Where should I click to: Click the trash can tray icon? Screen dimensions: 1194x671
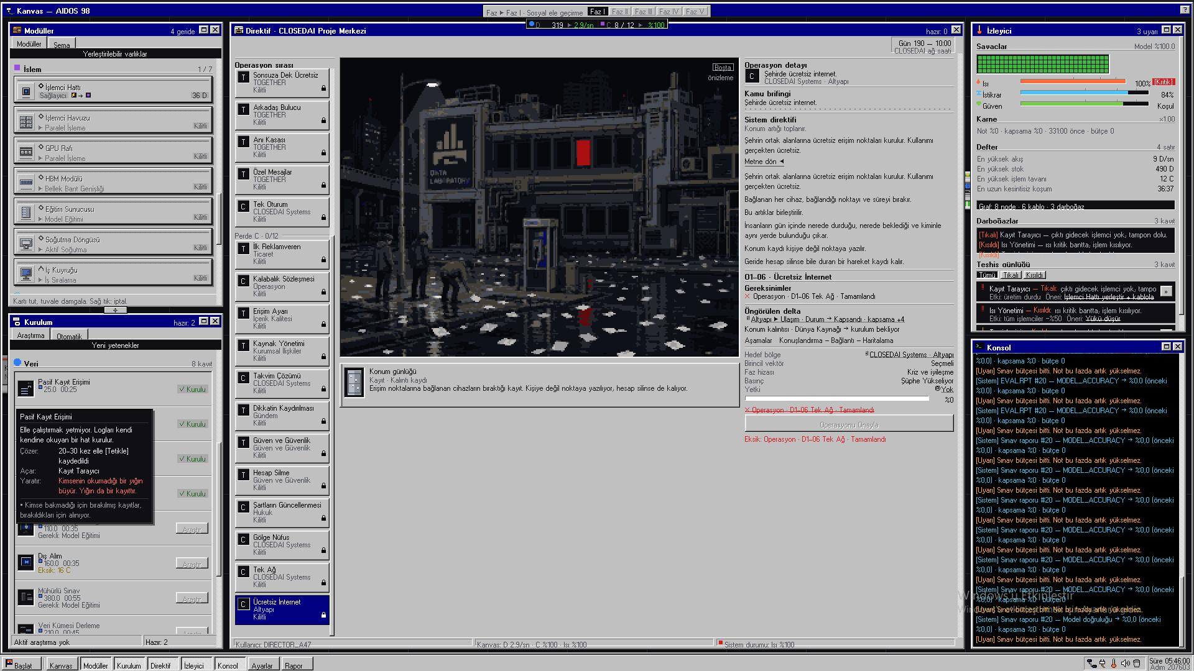pos(1137,664)
